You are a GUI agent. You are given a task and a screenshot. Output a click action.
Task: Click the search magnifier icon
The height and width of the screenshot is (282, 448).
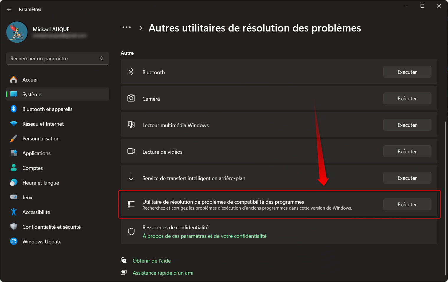click(x=102, y=59)
